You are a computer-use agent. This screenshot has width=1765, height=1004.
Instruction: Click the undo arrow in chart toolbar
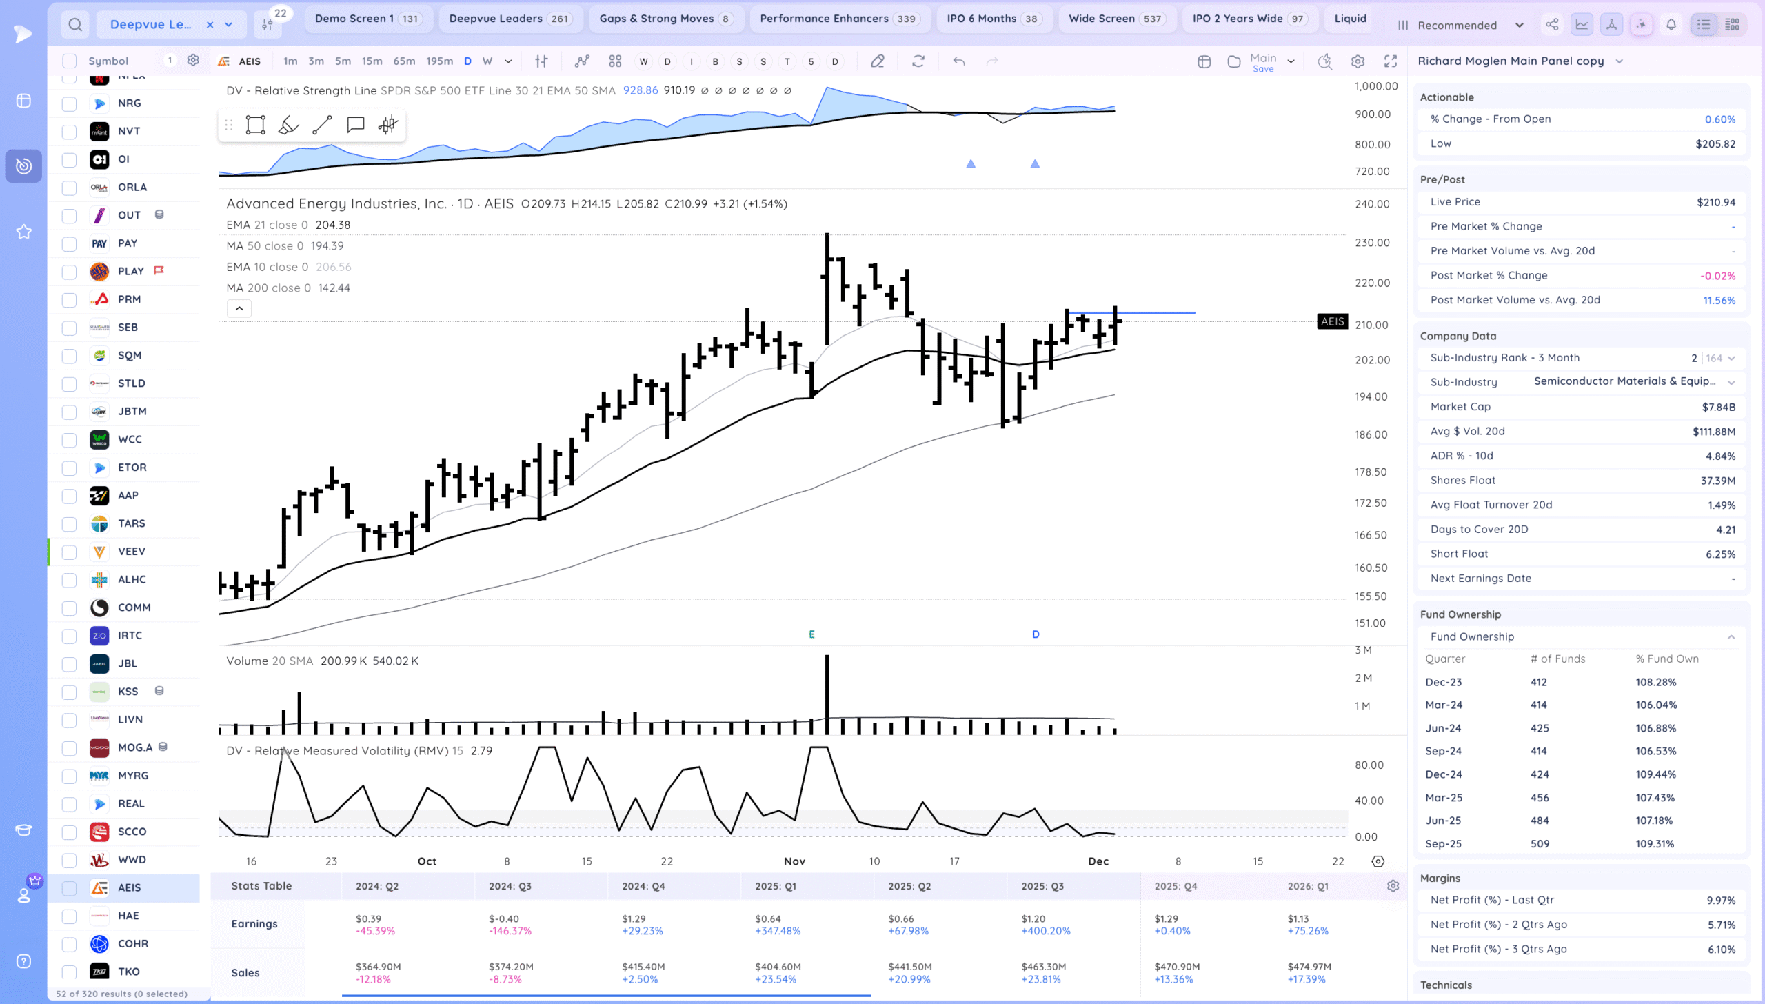[x=958, y=61]
